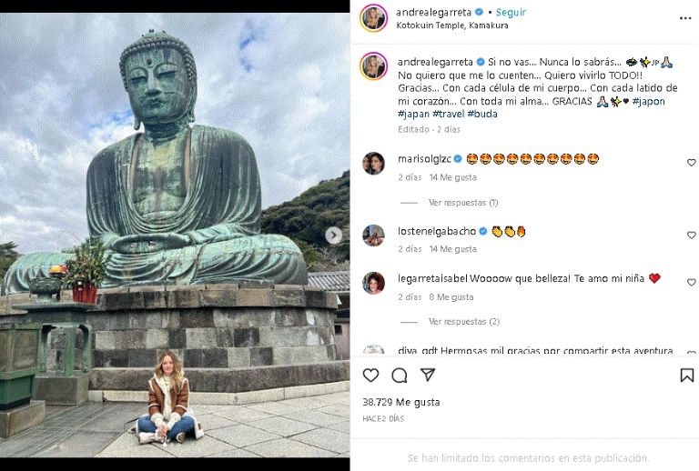Save post with the bookmark icon
This screenshot has height=471, width=699.
[x=686, y=376]
